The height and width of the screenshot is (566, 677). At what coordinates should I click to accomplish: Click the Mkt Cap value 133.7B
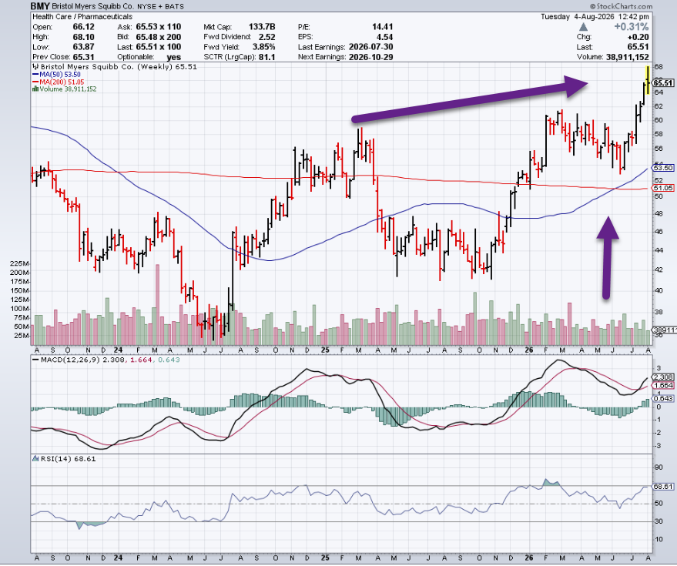262,27
